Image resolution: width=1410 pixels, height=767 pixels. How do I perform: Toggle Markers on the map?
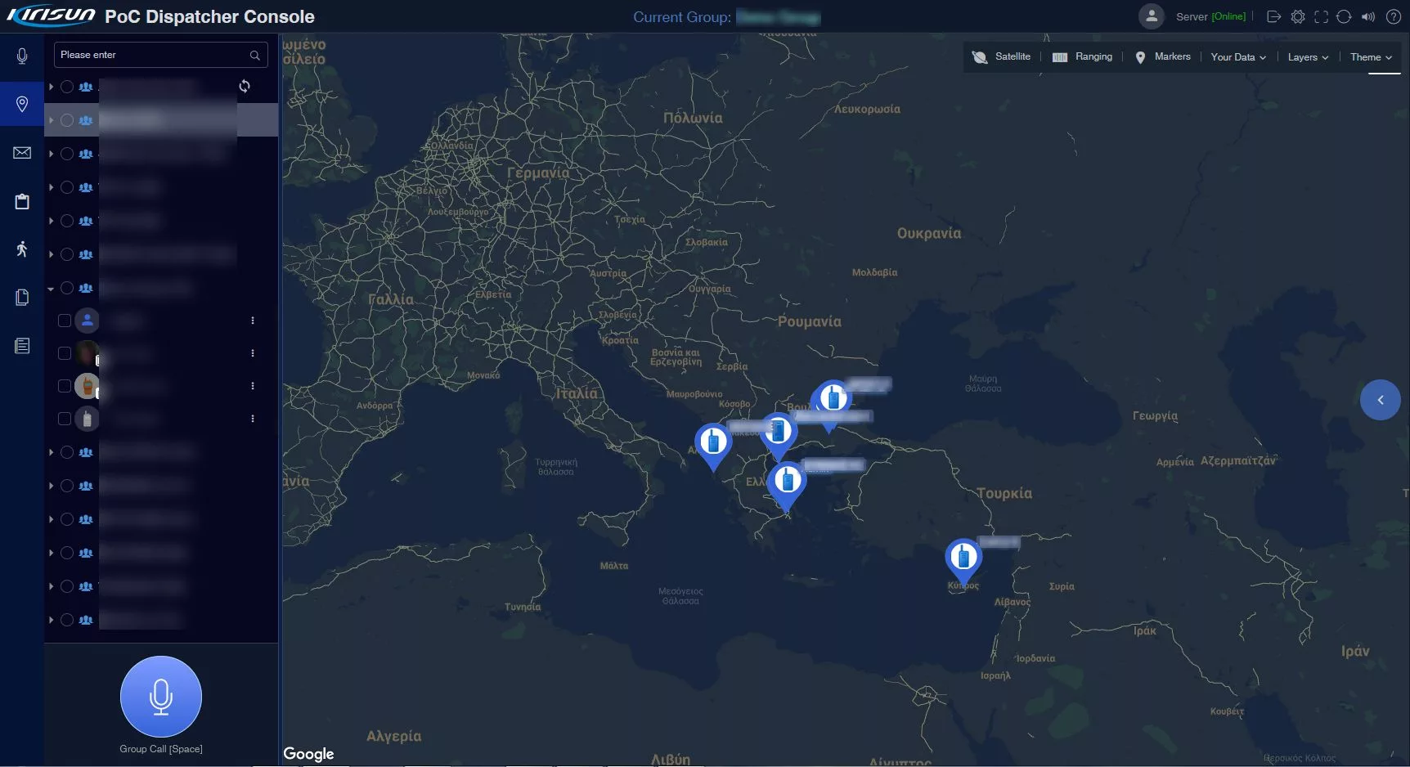pyautogui.click(x=1163, y=56)
